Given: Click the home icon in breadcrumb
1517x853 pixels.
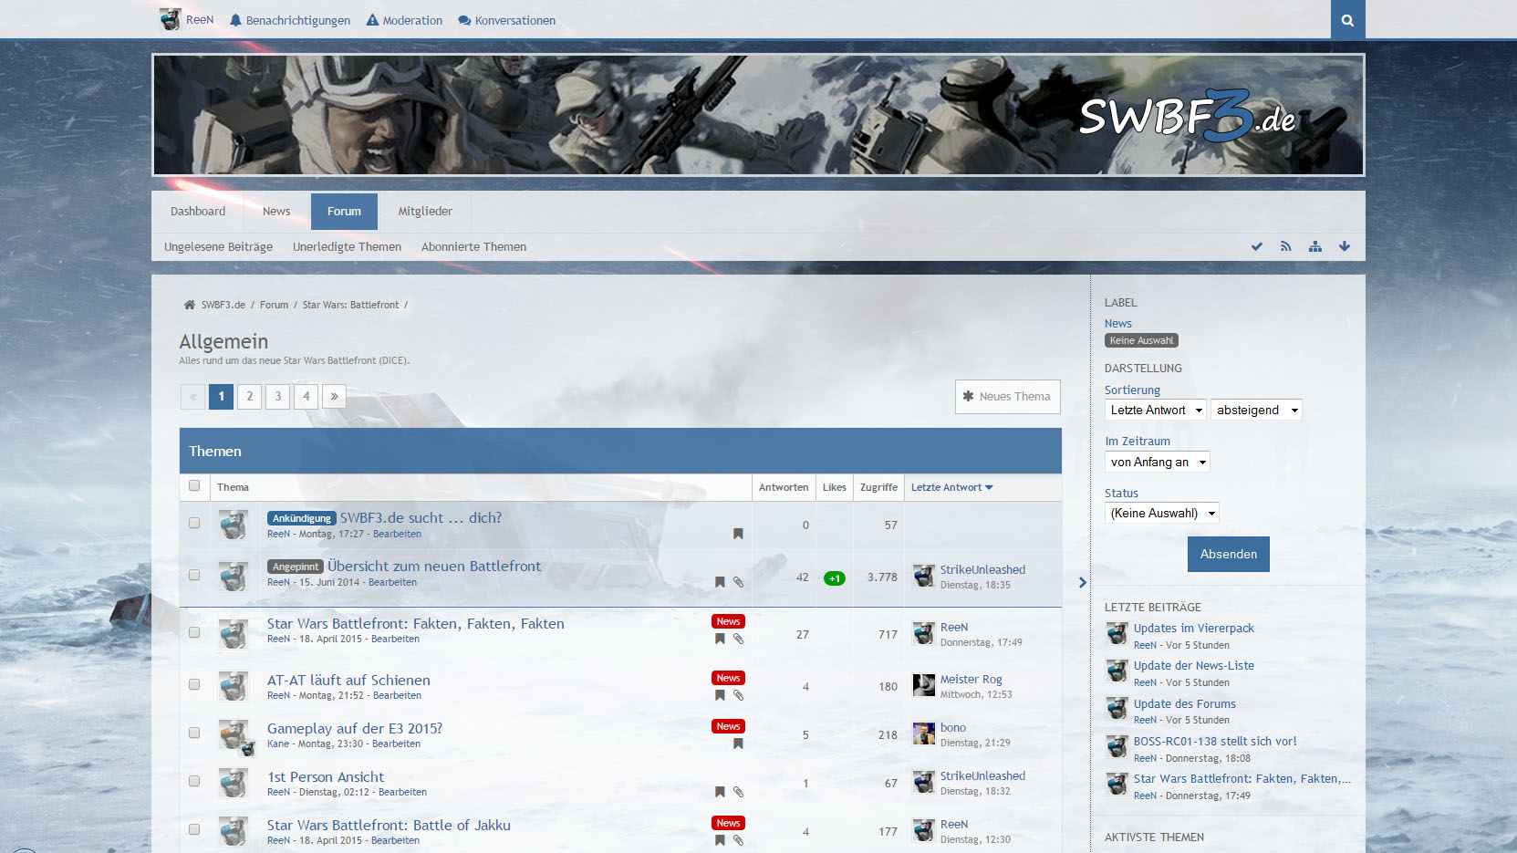Looking at the screenshot, I should coord(190,305).
